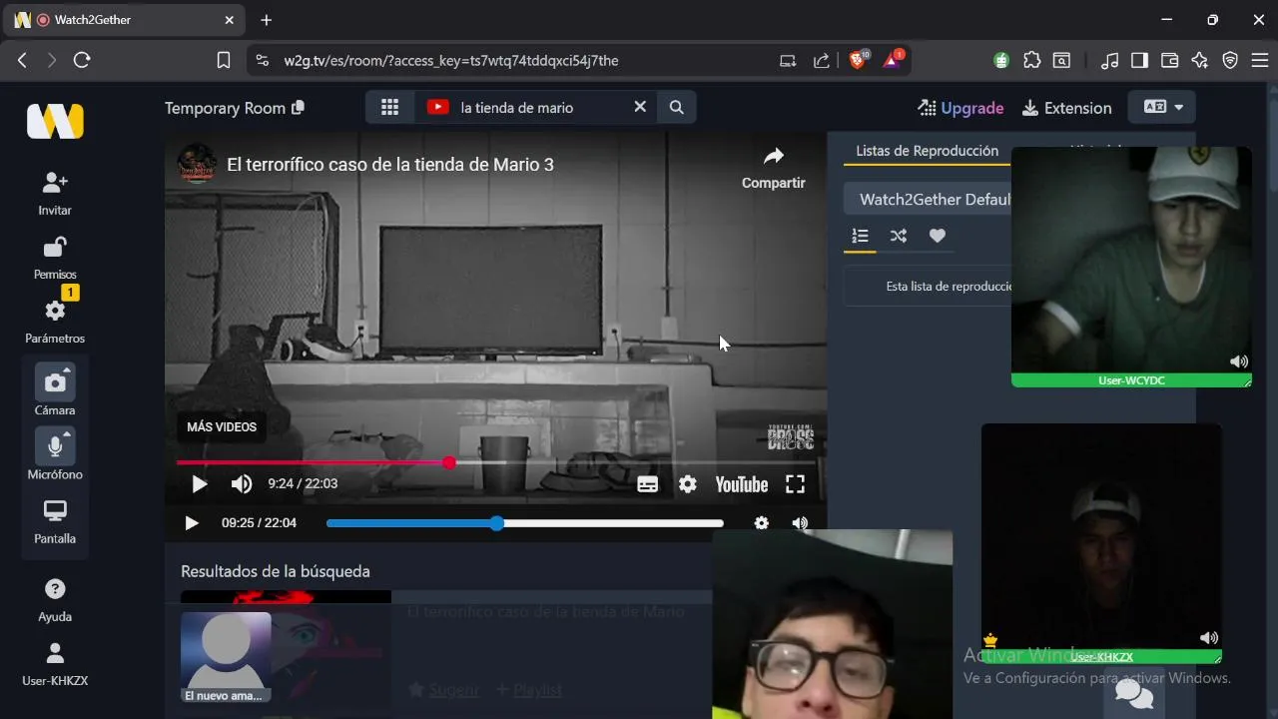Click the YouTube logo in player
Screen dimensions: 1278x719
(742, 484)
